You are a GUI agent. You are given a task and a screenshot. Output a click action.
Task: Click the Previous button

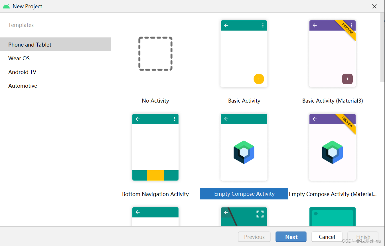[254, 237]
